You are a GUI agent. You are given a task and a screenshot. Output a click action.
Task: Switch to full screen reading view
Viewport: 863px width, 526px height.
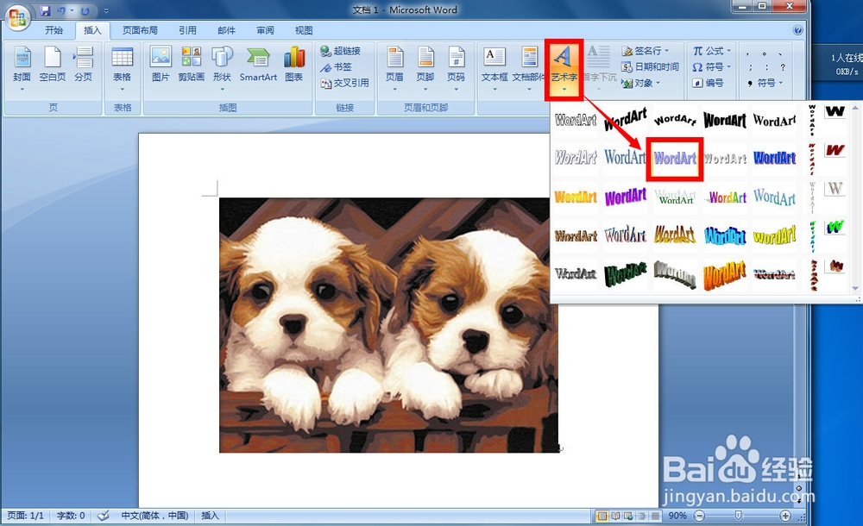[x=615, y=517]
